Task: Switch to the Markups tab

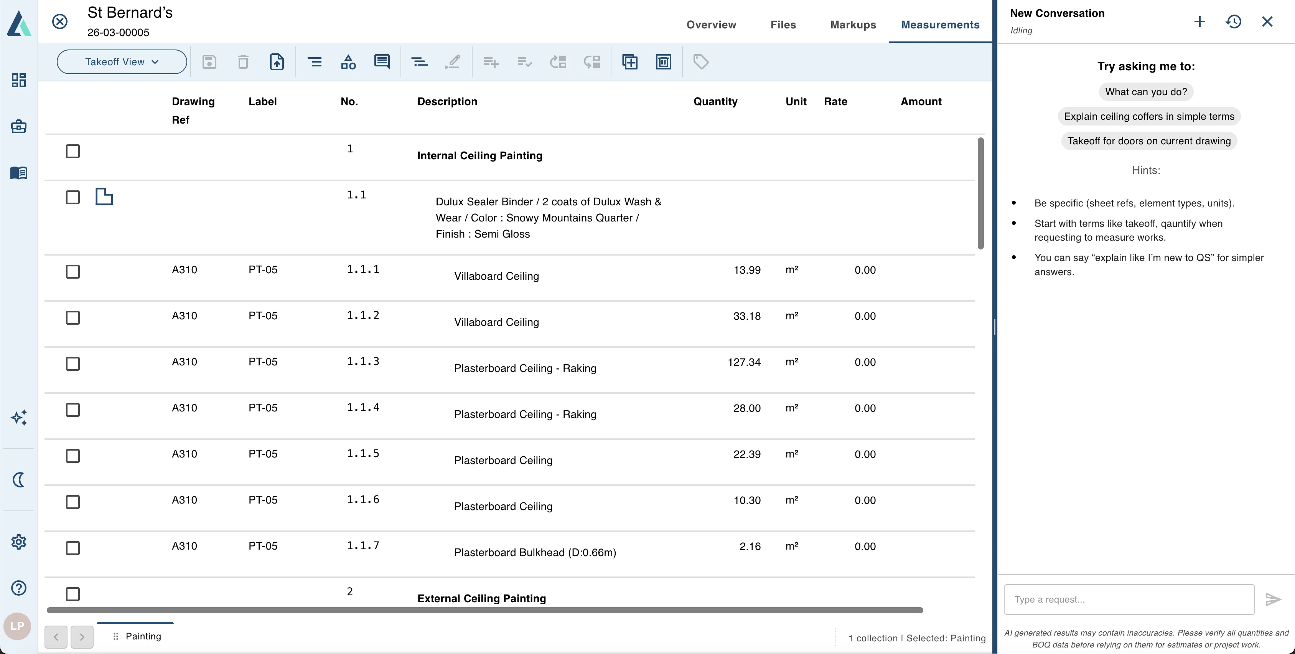Action: 853,25
